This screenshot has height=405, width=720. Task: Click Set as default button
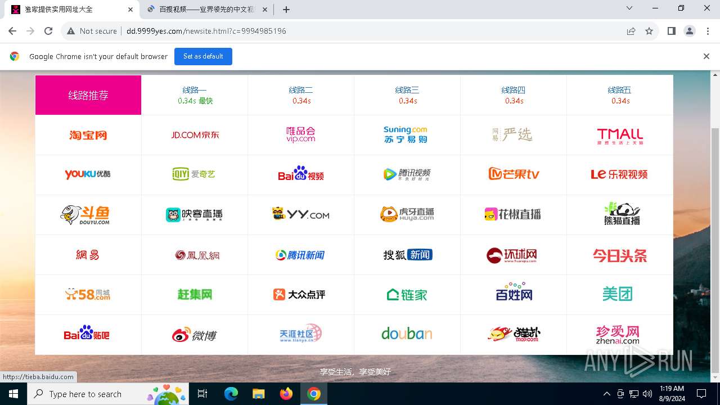[203, 56]
